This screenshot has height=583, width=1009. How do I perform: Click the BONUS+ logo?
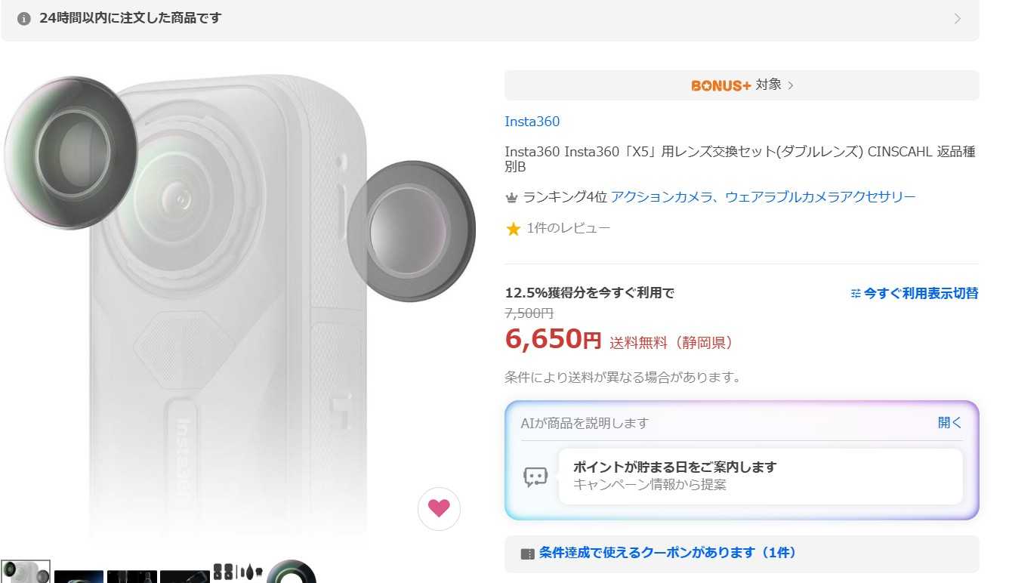720,85
